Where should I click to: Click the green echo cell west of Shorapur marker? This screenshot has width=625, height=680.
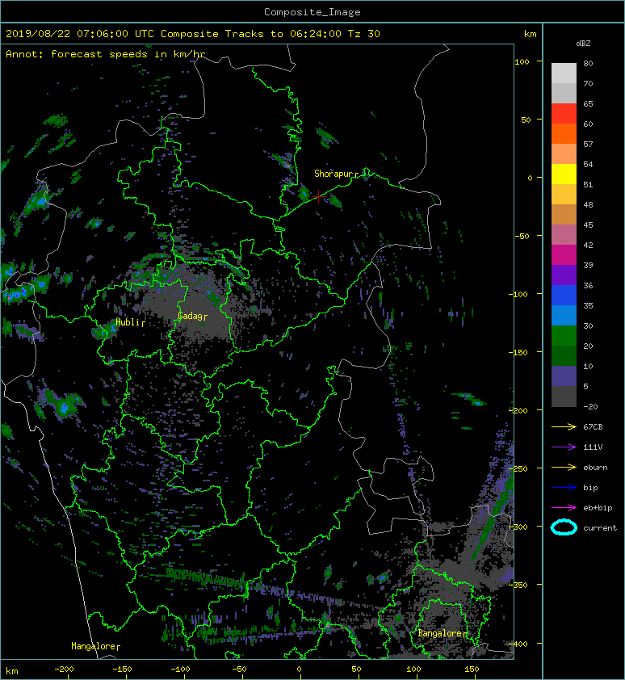click(304, 193)
